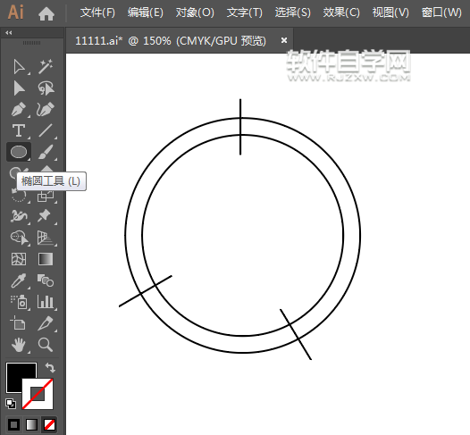
Task: Collapse the toolbar with double arrows
Action: tap(9, 33)
